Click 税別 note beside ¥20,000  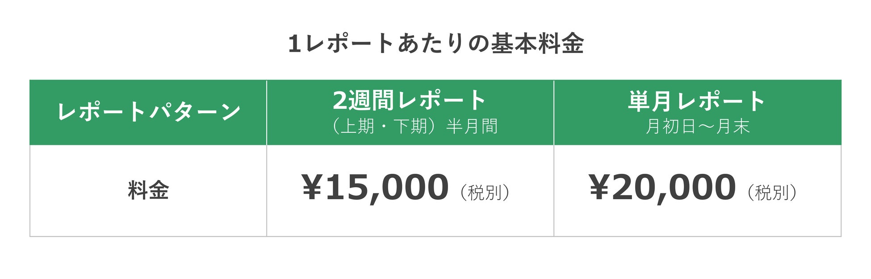(772, 193)
